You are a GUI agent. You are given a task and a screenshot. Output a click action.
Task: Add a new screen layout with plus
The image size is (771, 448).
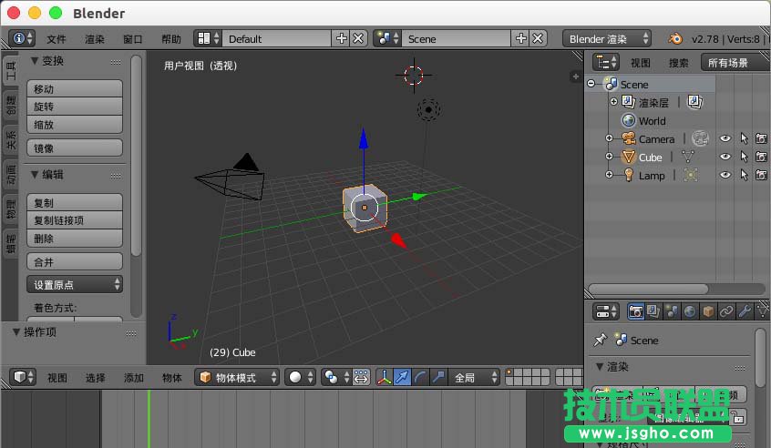341,38
